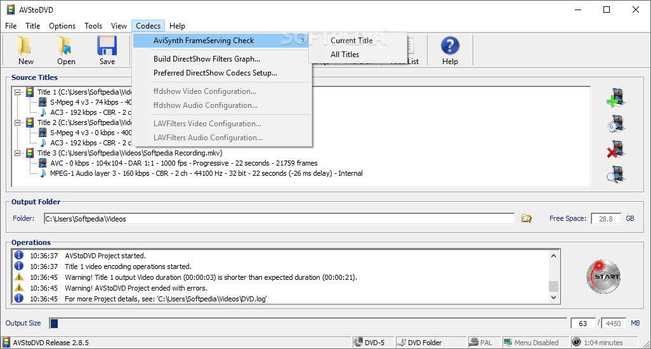The image size is (651, 349).
Task: Click AVStoDVD Release 2.8.5 status text
Action: click(51, 343)
